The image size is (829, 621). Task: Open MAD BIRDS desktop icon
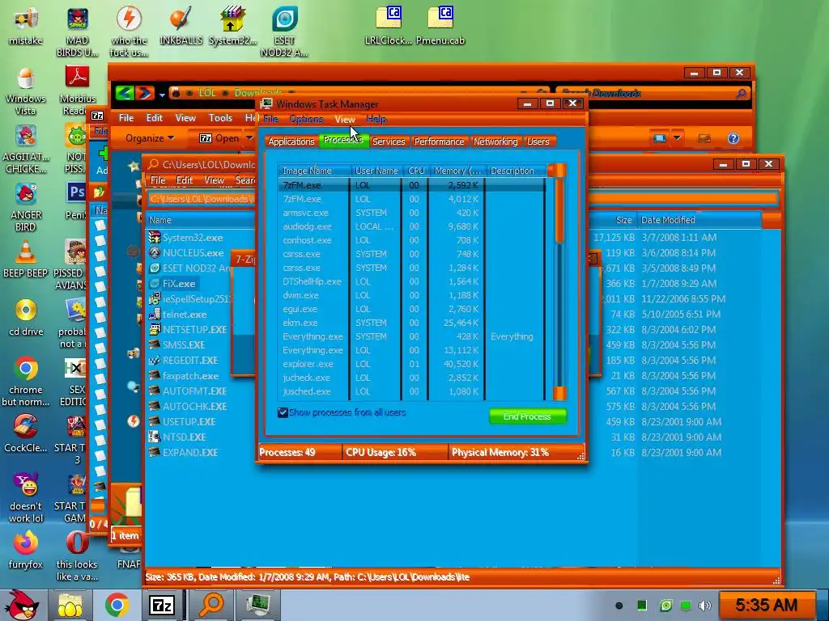pyautogui.click(x=77, y=31)
